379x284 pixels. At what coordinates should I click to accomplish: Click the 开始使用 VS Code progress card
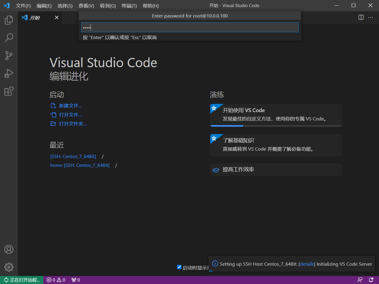coord(276,115)
